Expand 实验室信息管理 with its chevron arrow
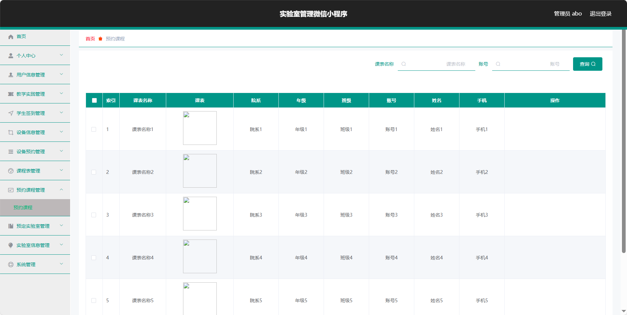Viewport: 627px width, 315px height. [x=61, y=245]
